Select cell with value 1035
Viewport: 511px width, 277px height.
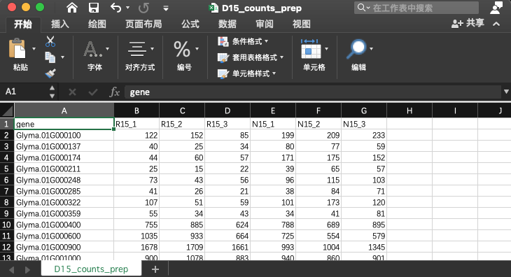click(x=136, y=236)
